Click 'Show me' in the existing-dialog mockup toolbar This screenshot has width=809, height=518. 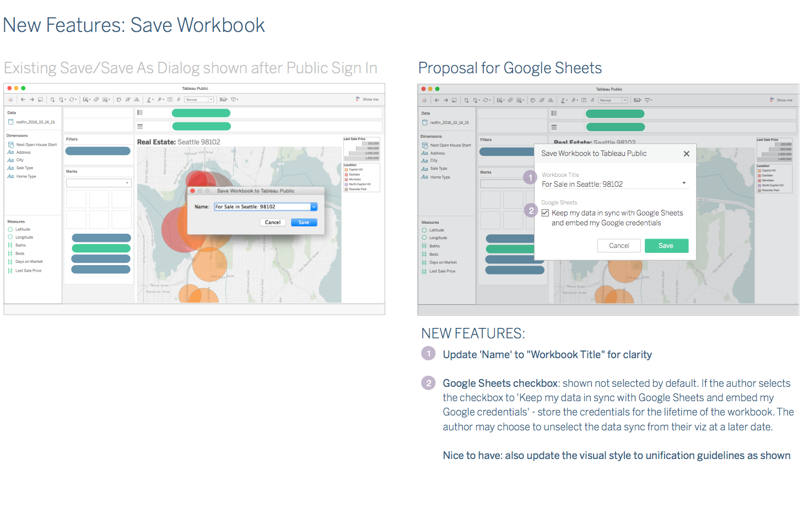(367, 100)
